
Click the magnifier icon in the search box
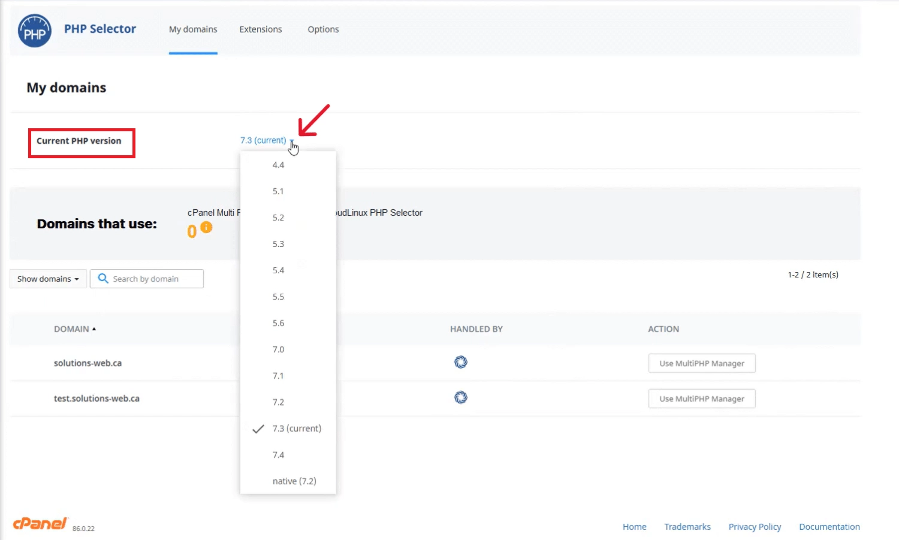click(102, 278)
